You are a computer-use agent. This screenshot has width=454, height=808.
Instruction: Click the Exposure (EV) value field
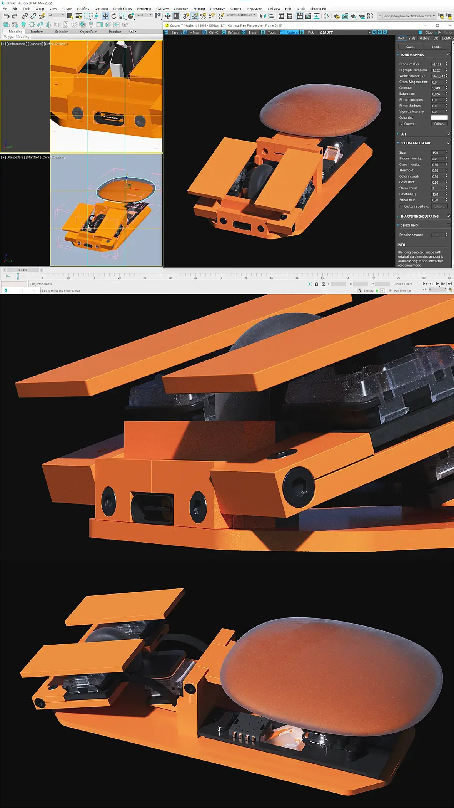click(x=438, y=64)
